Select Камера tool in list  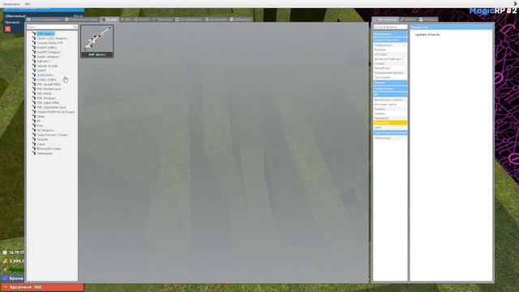[390, 109]
